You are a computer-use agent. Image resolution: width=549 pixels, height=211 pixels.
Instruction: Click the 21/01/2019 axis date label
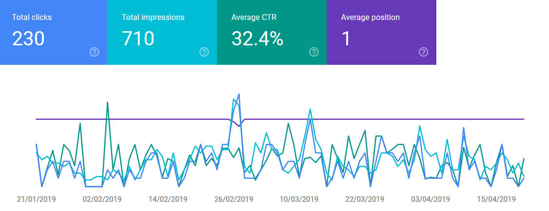point(37,199)
